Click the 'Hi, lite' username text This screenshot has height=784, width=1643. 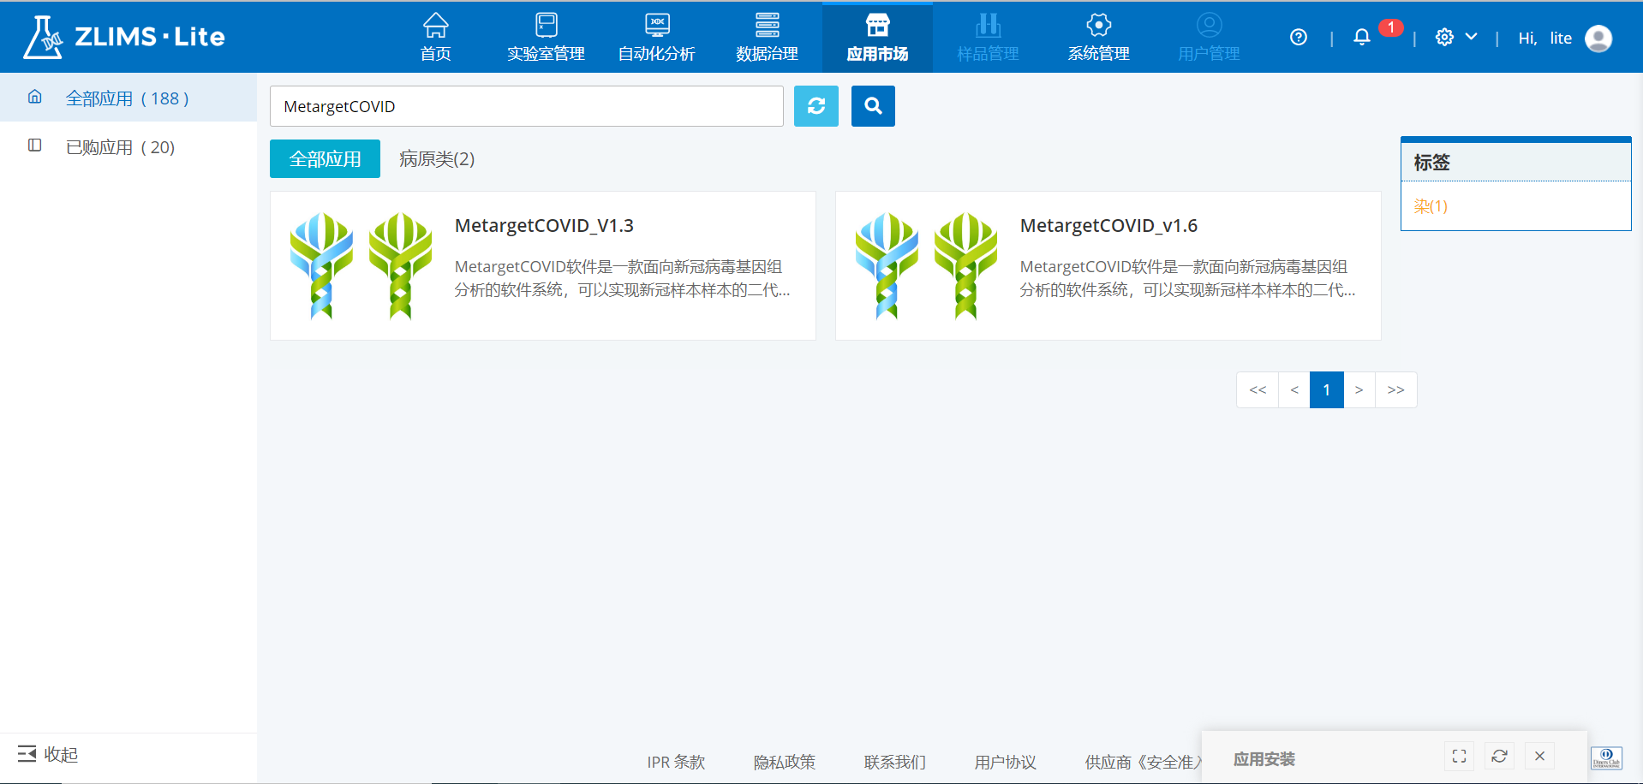click(x=1544, y=38)
